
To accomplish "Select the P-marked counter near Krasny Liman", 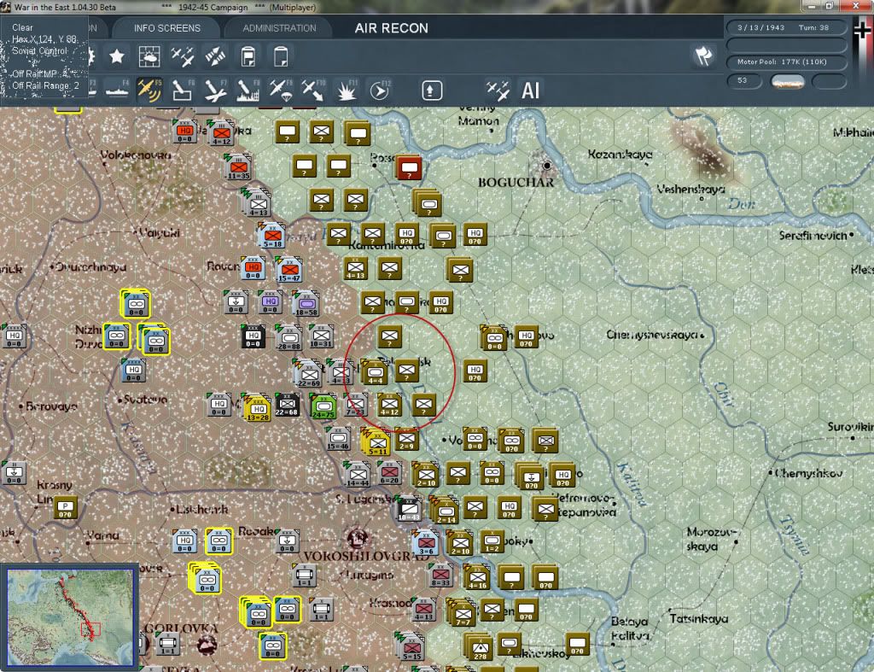I will pos(66,507).
